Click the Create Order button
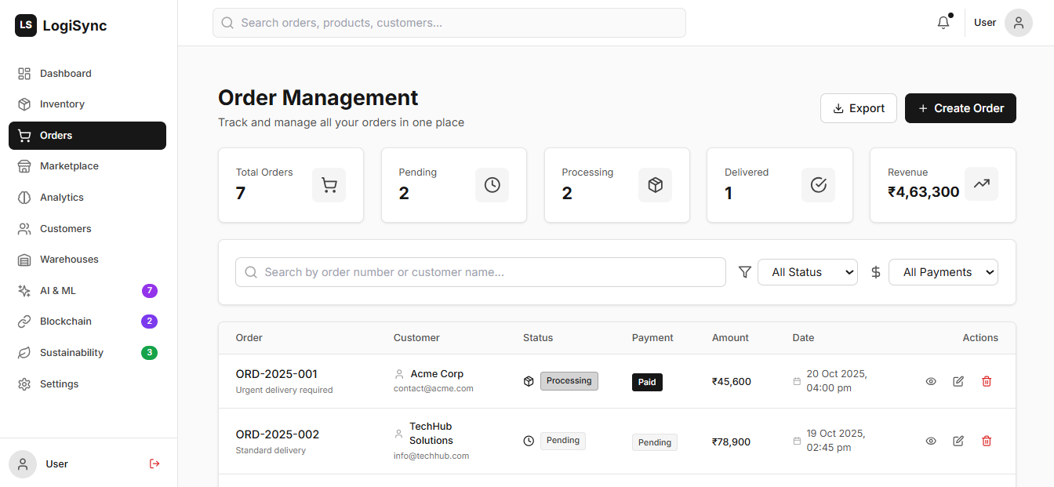The image size is (1054, 487). pos(960,108)
